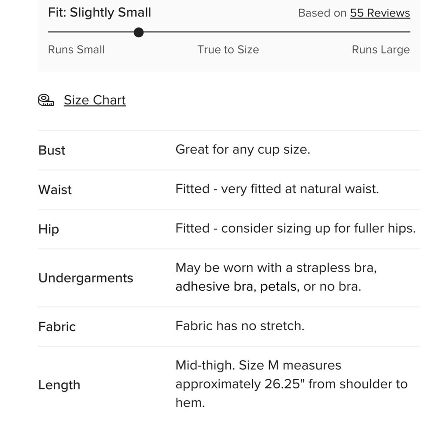Click the Mid-thigh length description
435x435 pixels.
tap(291, 384)
